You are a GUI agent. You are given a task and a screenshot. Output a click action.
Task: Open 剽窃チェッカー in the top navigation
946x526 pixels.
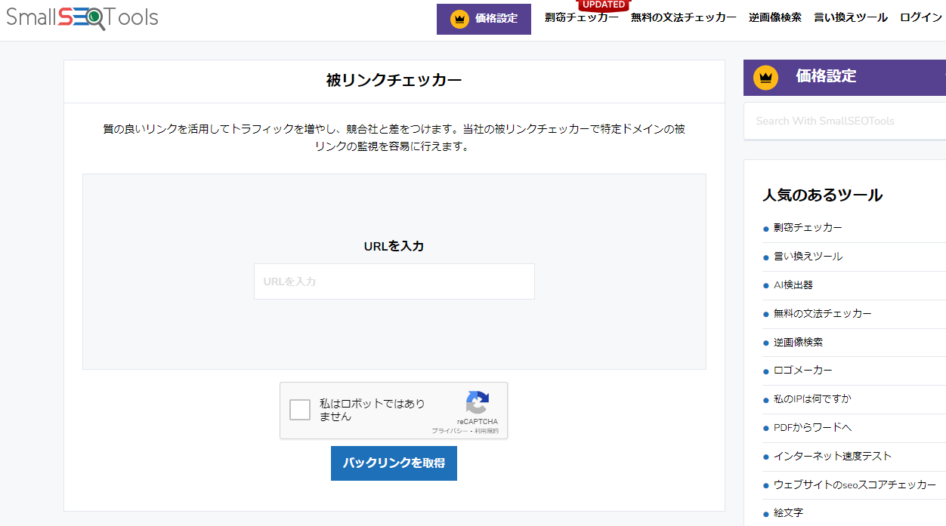[581, 17]
